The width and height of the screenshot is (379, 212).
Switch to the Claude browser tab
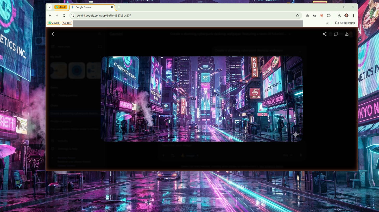[x=61, y=7]
